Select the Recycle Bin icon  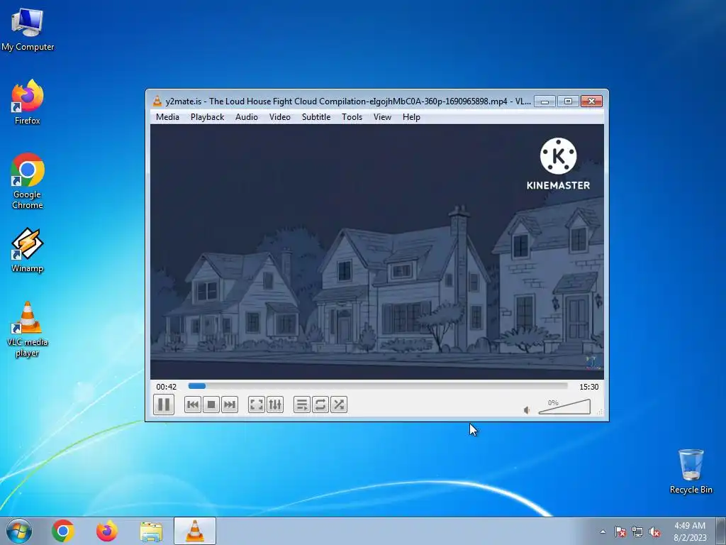691,471
